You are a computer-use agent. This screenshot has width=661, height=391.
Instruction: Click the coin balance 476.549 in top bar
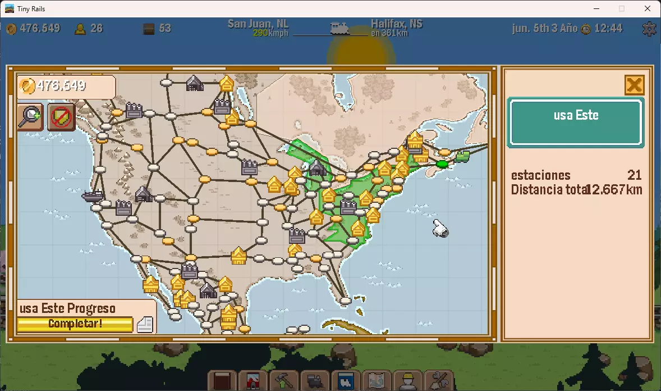[x=40, y=28]
